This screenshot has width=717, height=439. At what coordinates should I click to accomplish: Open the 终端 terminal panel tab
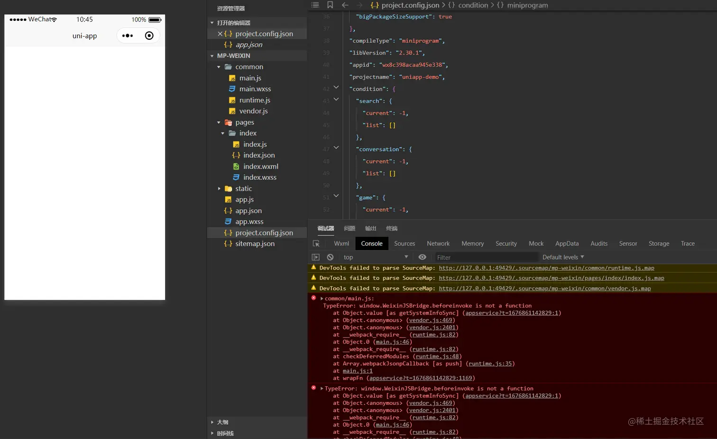pos(392,228)
